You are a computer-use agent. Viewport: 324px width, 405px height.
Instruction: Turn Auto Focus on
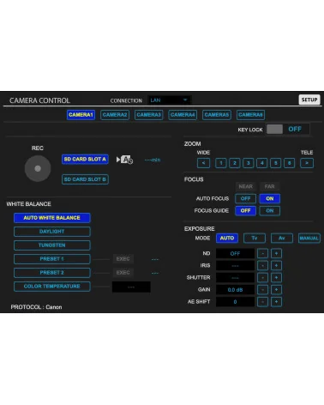pyautogui.click(x=270, y=198)
